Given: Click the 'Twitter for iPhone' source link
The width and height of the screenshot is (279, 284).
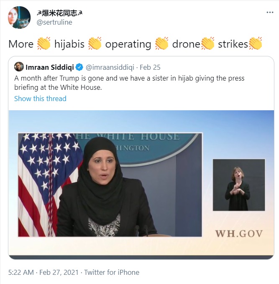Looking at the screenshot, I should (112, 272).
